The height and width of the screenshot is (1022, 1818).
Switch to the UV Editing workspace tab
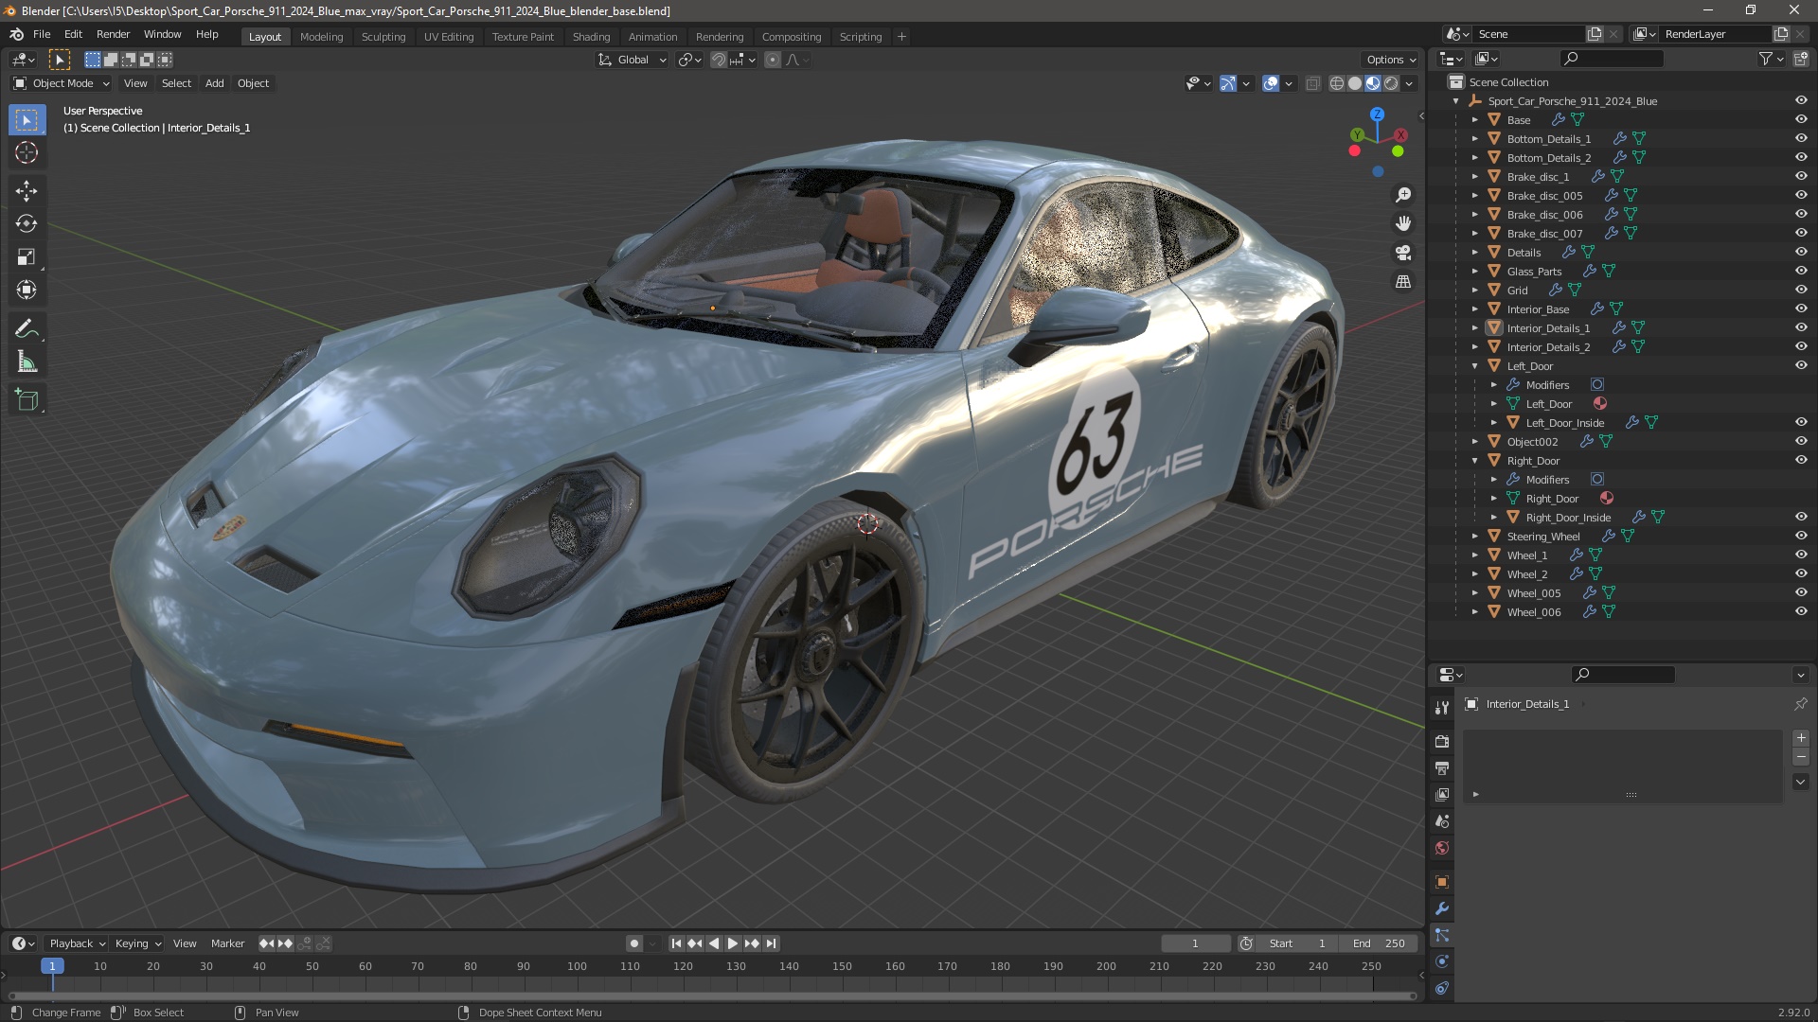(x=449, y=37)
